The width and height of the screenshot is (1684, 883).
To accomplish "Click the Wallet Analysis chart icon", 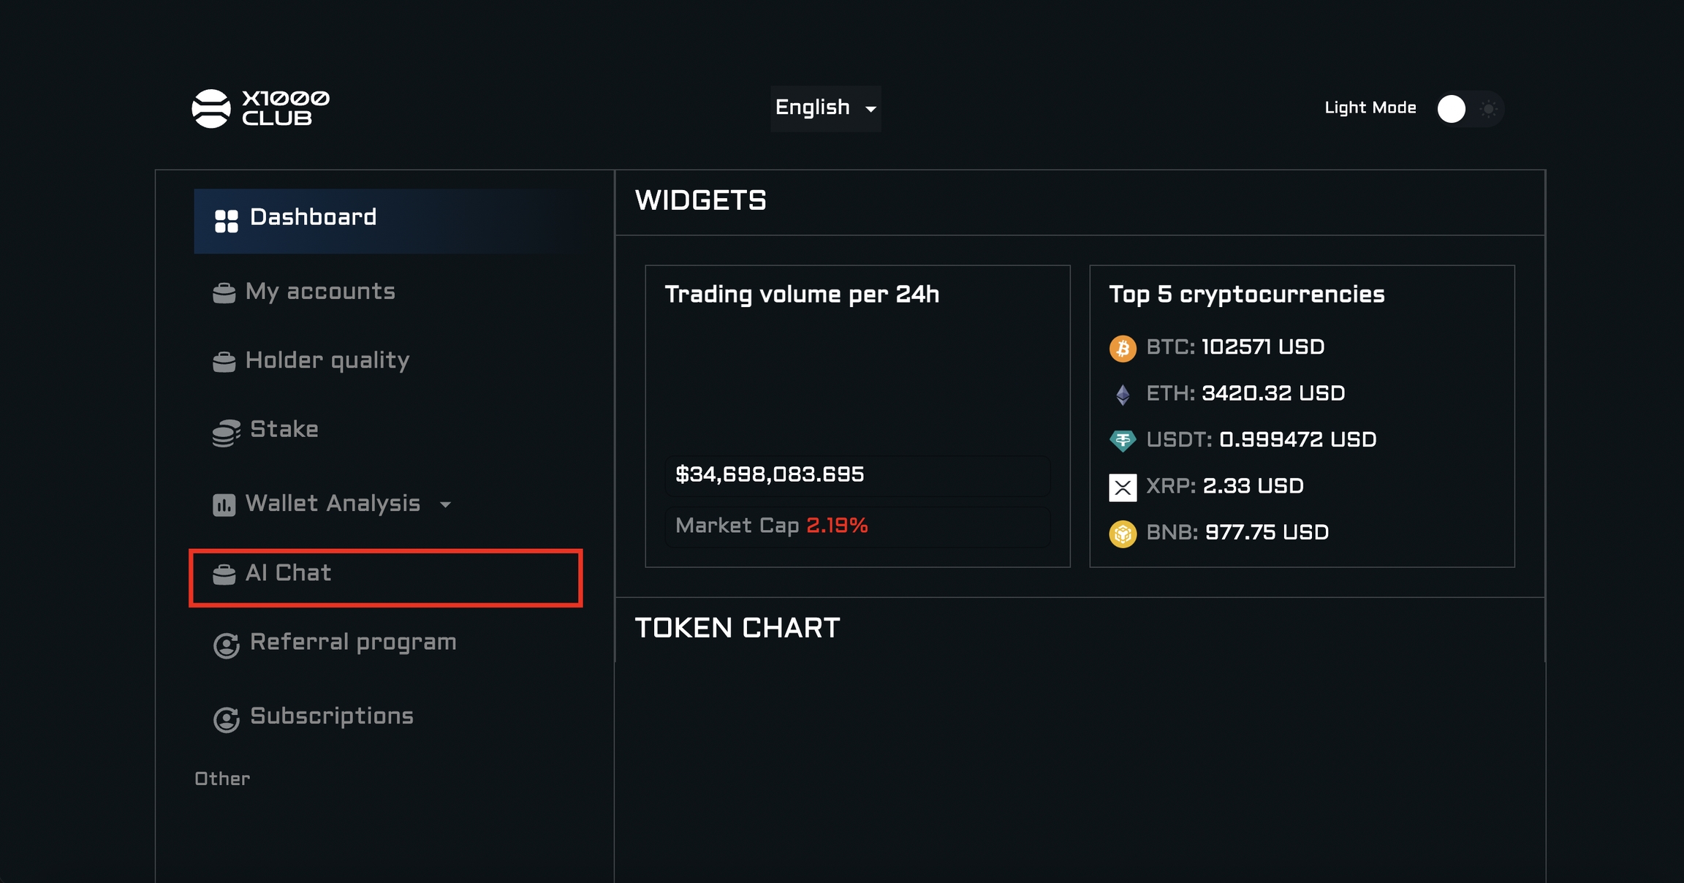I will [x=224, y=505].
